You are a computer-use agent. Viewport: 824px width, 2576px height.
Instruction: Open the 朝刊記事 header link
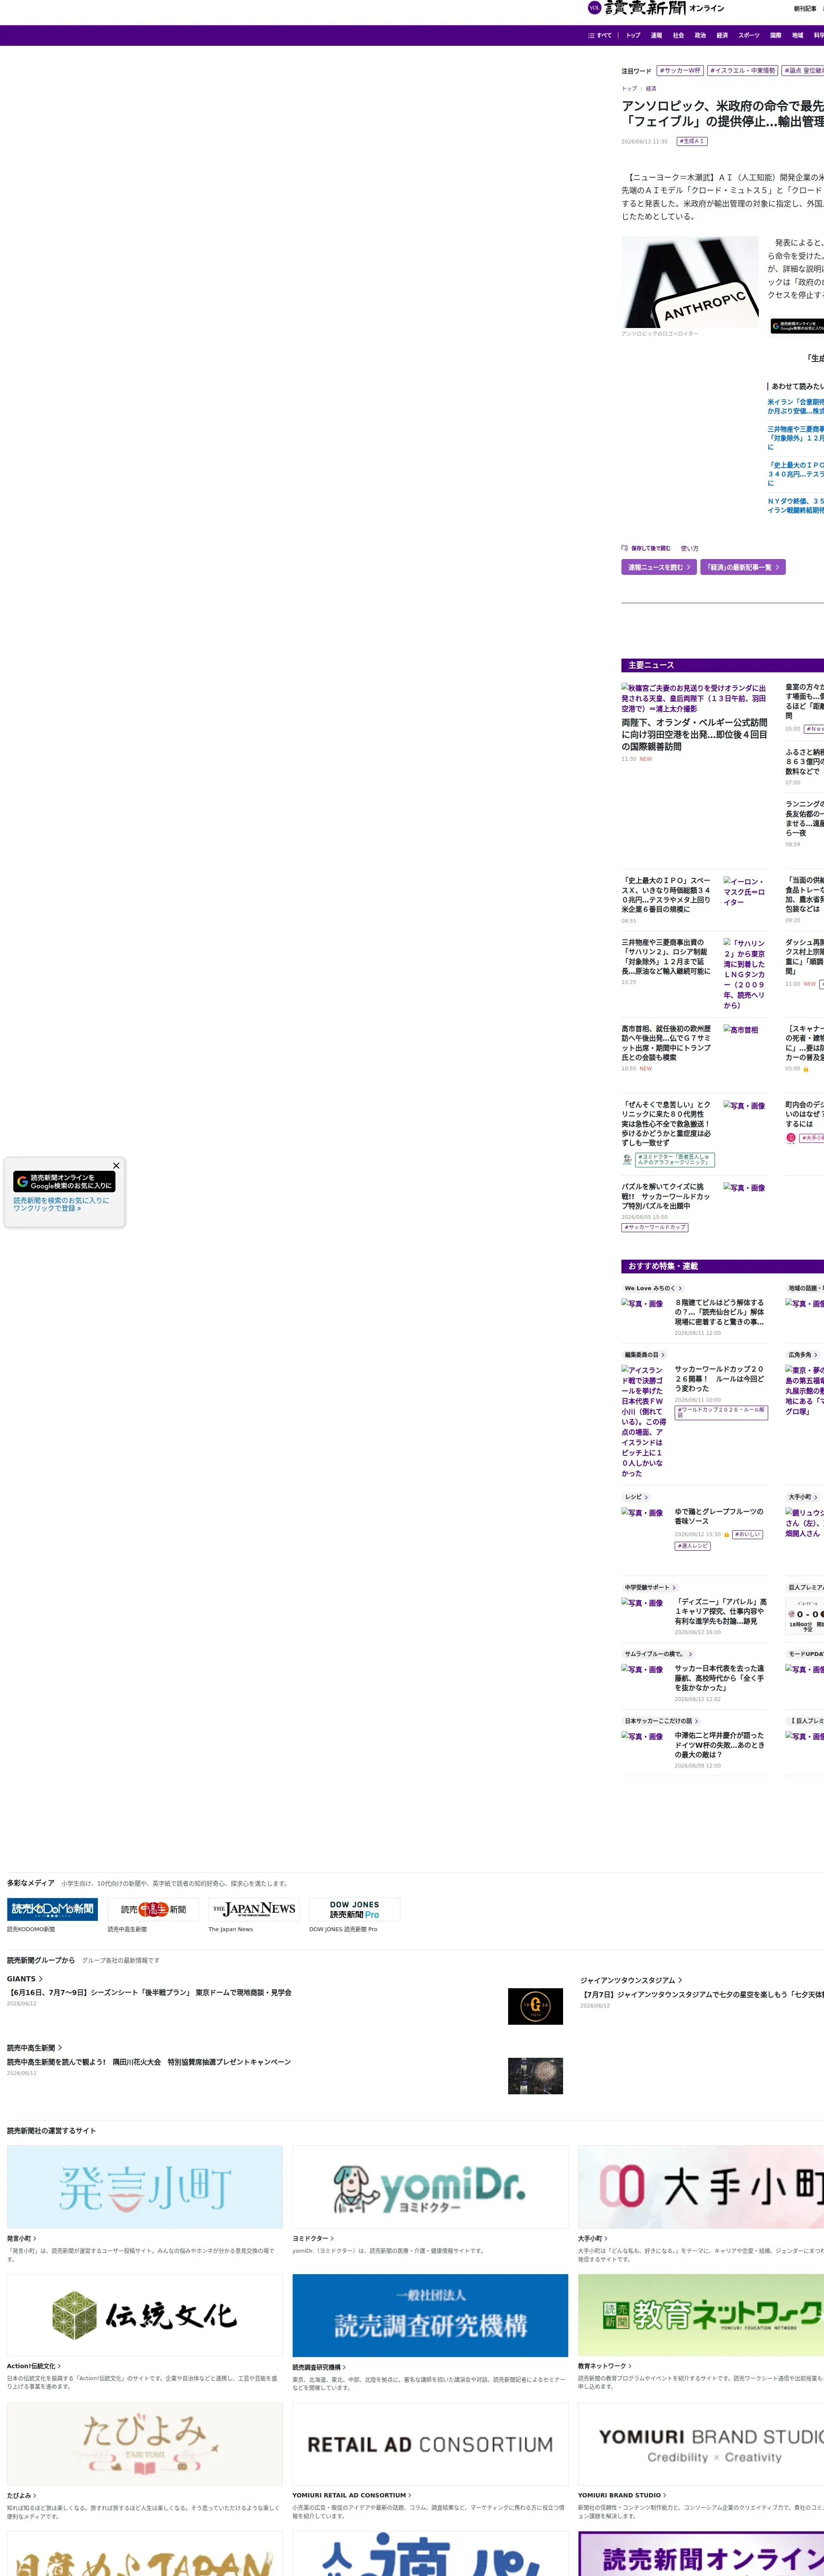point(805,9)
